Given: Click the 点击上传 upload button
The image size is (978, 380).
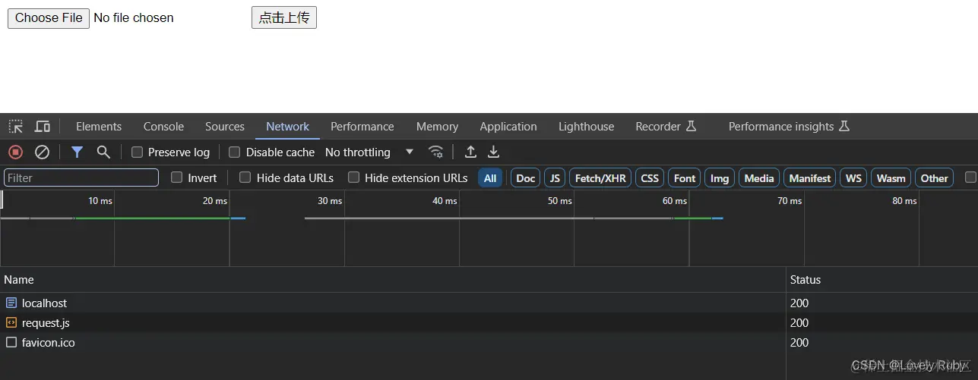Looking at the screenshot, I should point(284,18).
